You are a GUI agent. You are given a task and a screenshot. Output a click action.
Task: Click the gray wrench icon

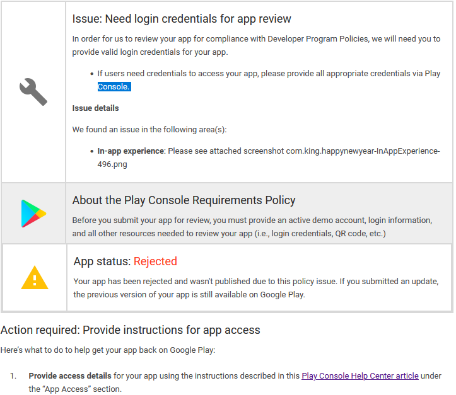click(33, 92)
